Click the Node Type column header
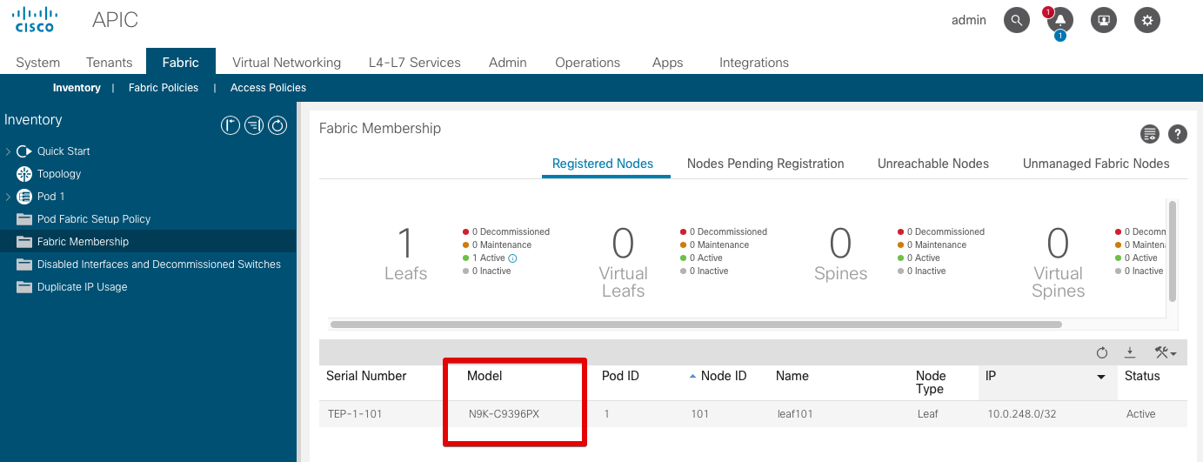 click(x=931, y=383)
